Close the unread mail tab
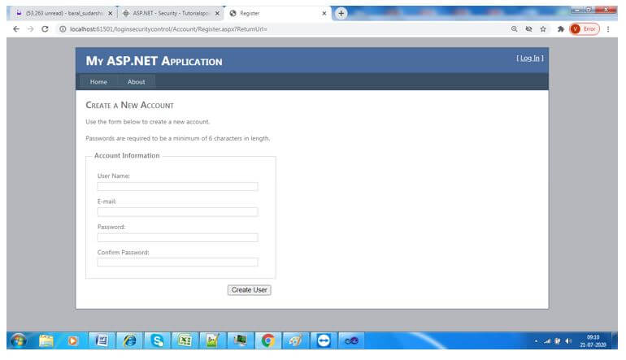 point(111,13)
